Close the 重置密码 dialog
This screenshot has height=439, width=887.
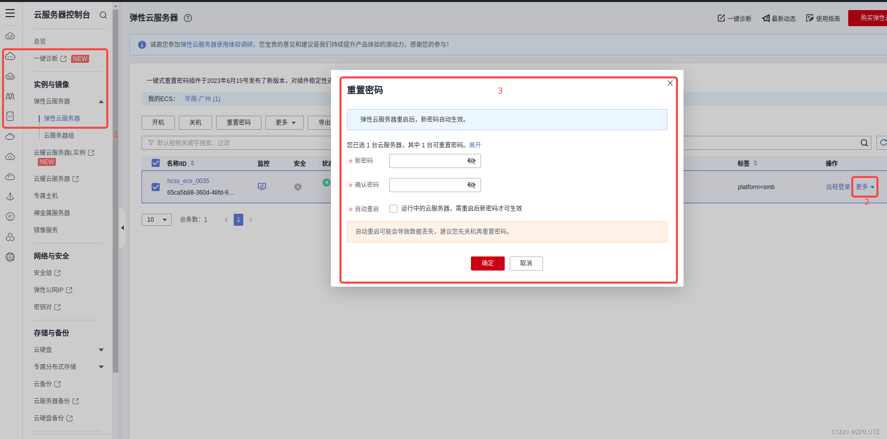pyautogui.click(x=670, y=83)
